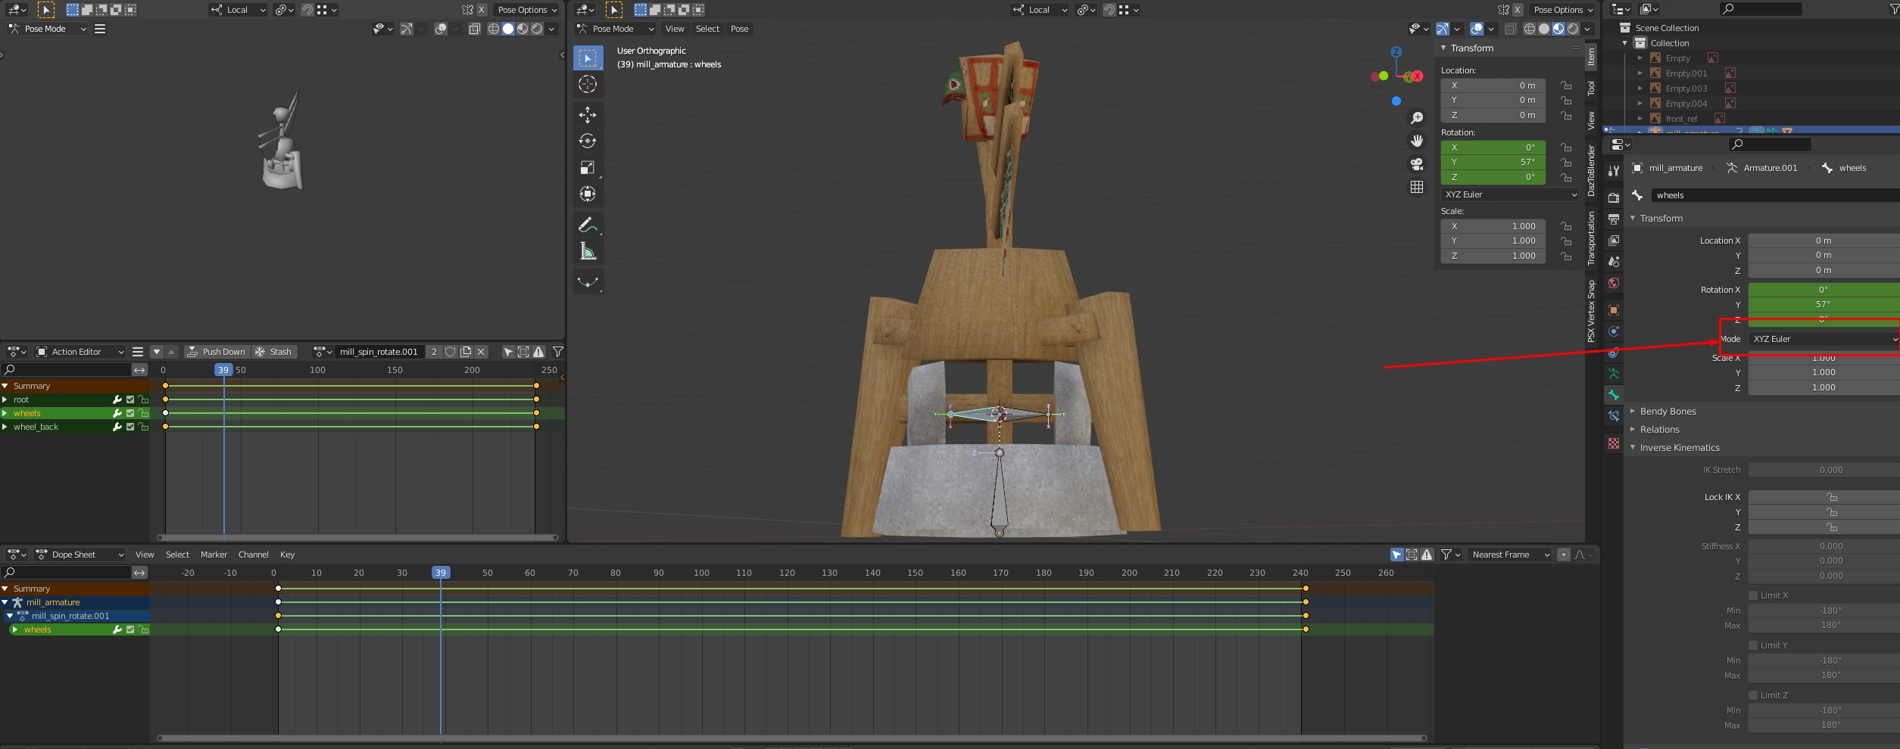Viewport: 1900px width, 749px height.
Task: Open the Nearest Frame dropdown
Action: pyautogui.click(x=1510, y=555)
